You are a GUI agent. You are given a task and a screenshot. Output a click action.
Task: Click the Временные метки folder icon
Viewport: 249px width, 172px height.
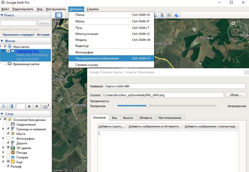click(x=10, y=64)
